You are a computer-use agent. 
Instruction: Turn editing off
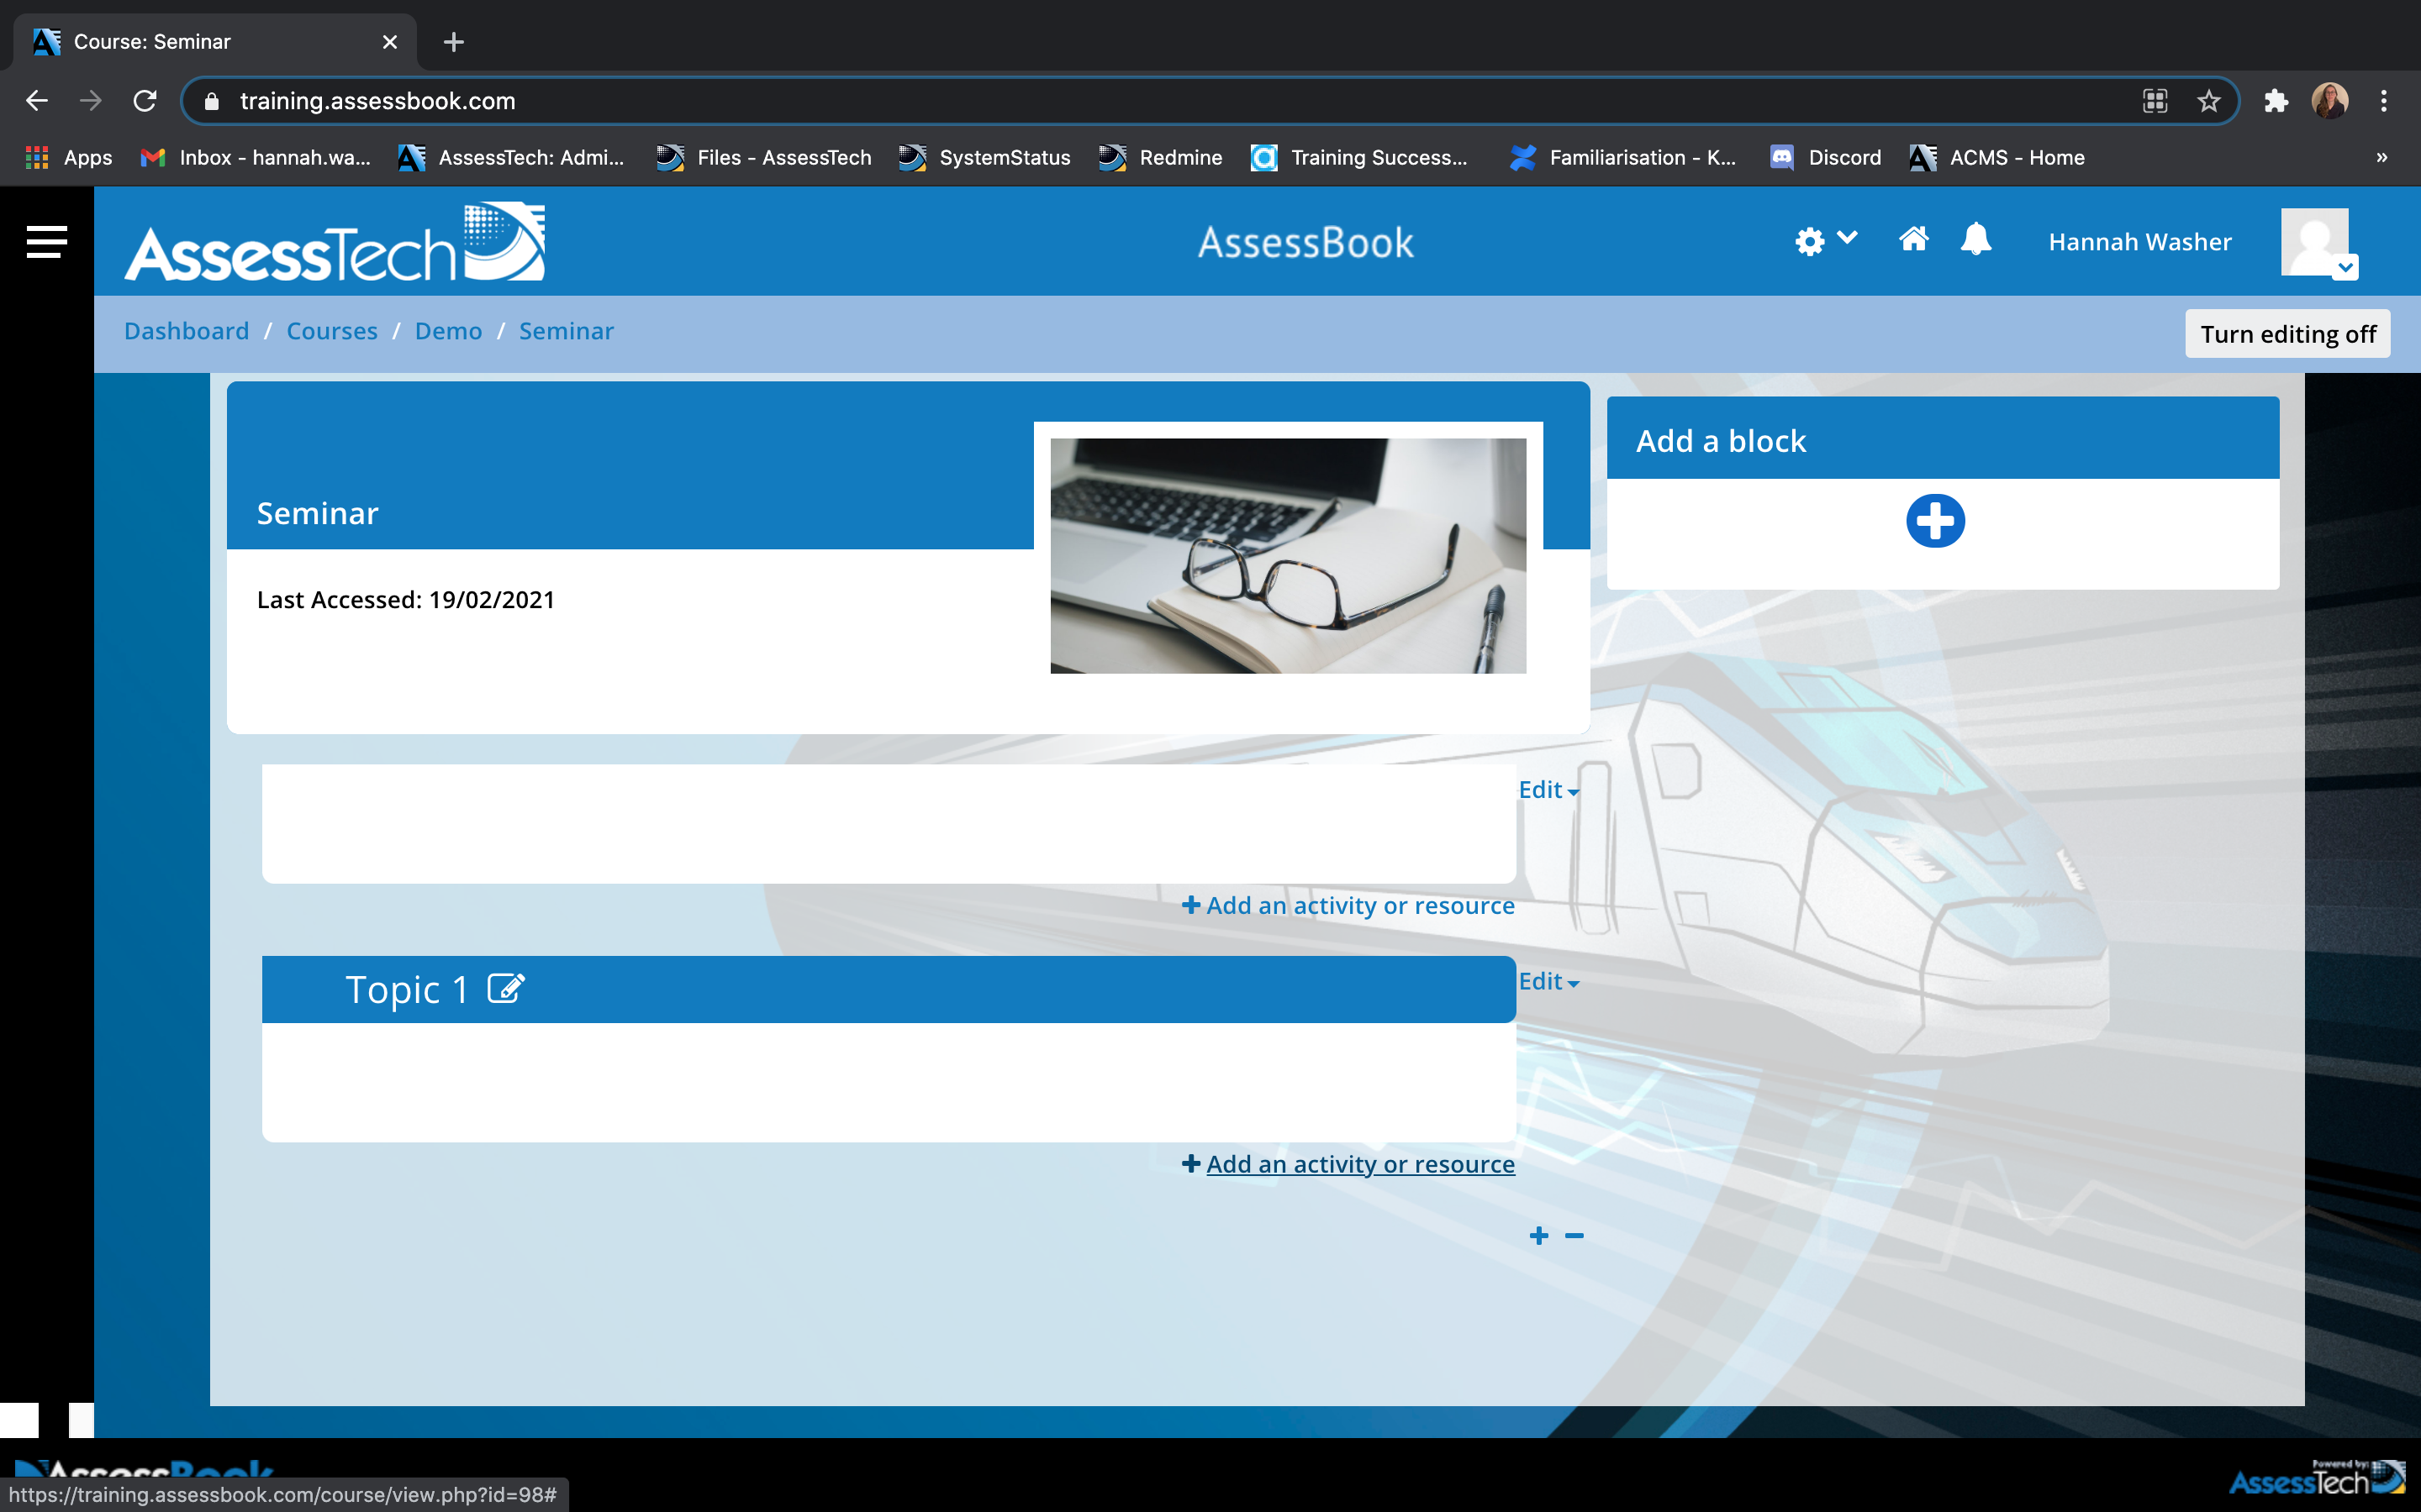coord(2287,334)
